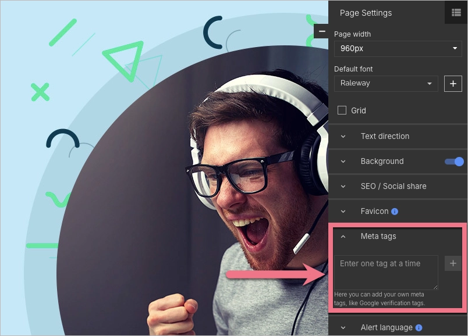Add a new default font with plus button
Image resolution: width=468 pixels, height=336 pixels.
point(453,83)
